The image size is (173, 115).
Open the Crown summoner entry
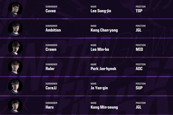51,49
